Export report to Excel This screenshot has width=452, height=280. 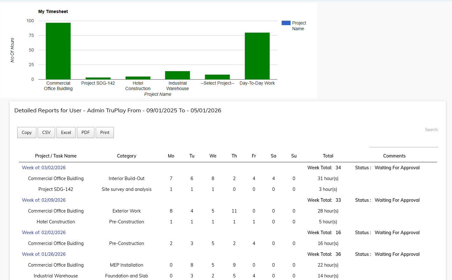[66, 132]
